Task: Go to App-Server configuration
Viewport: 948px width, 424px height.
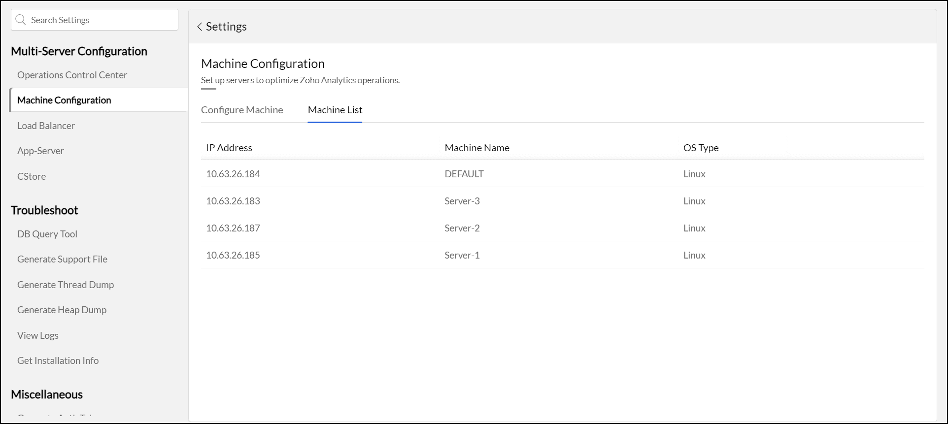Action: [40, 151]
